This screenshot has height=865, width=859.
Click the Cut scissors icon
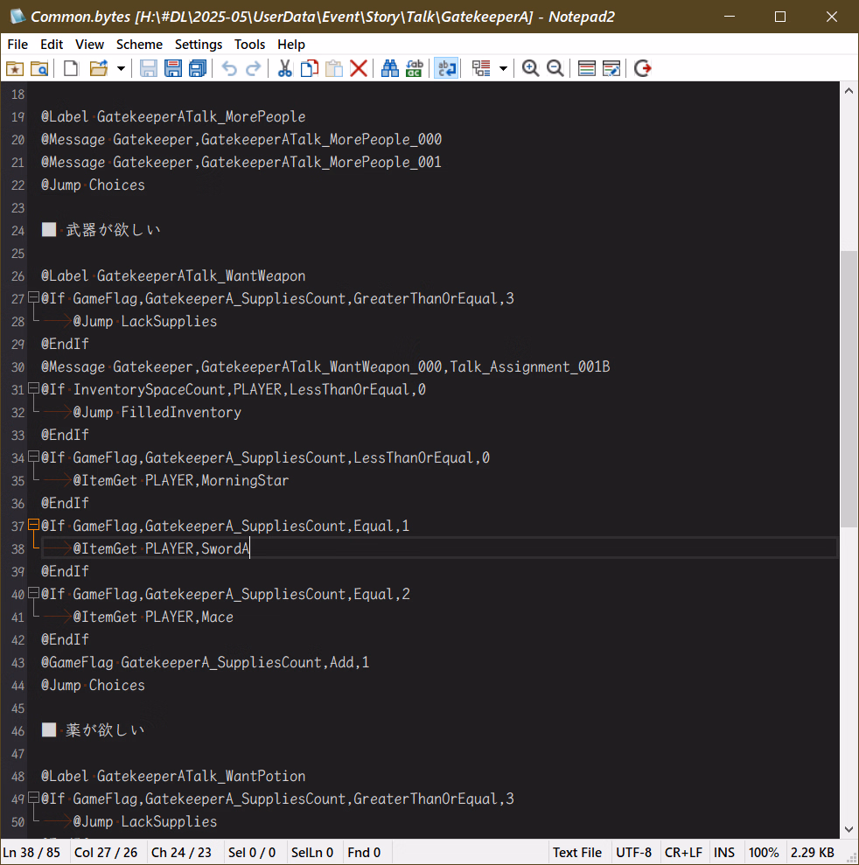(284, 68)
